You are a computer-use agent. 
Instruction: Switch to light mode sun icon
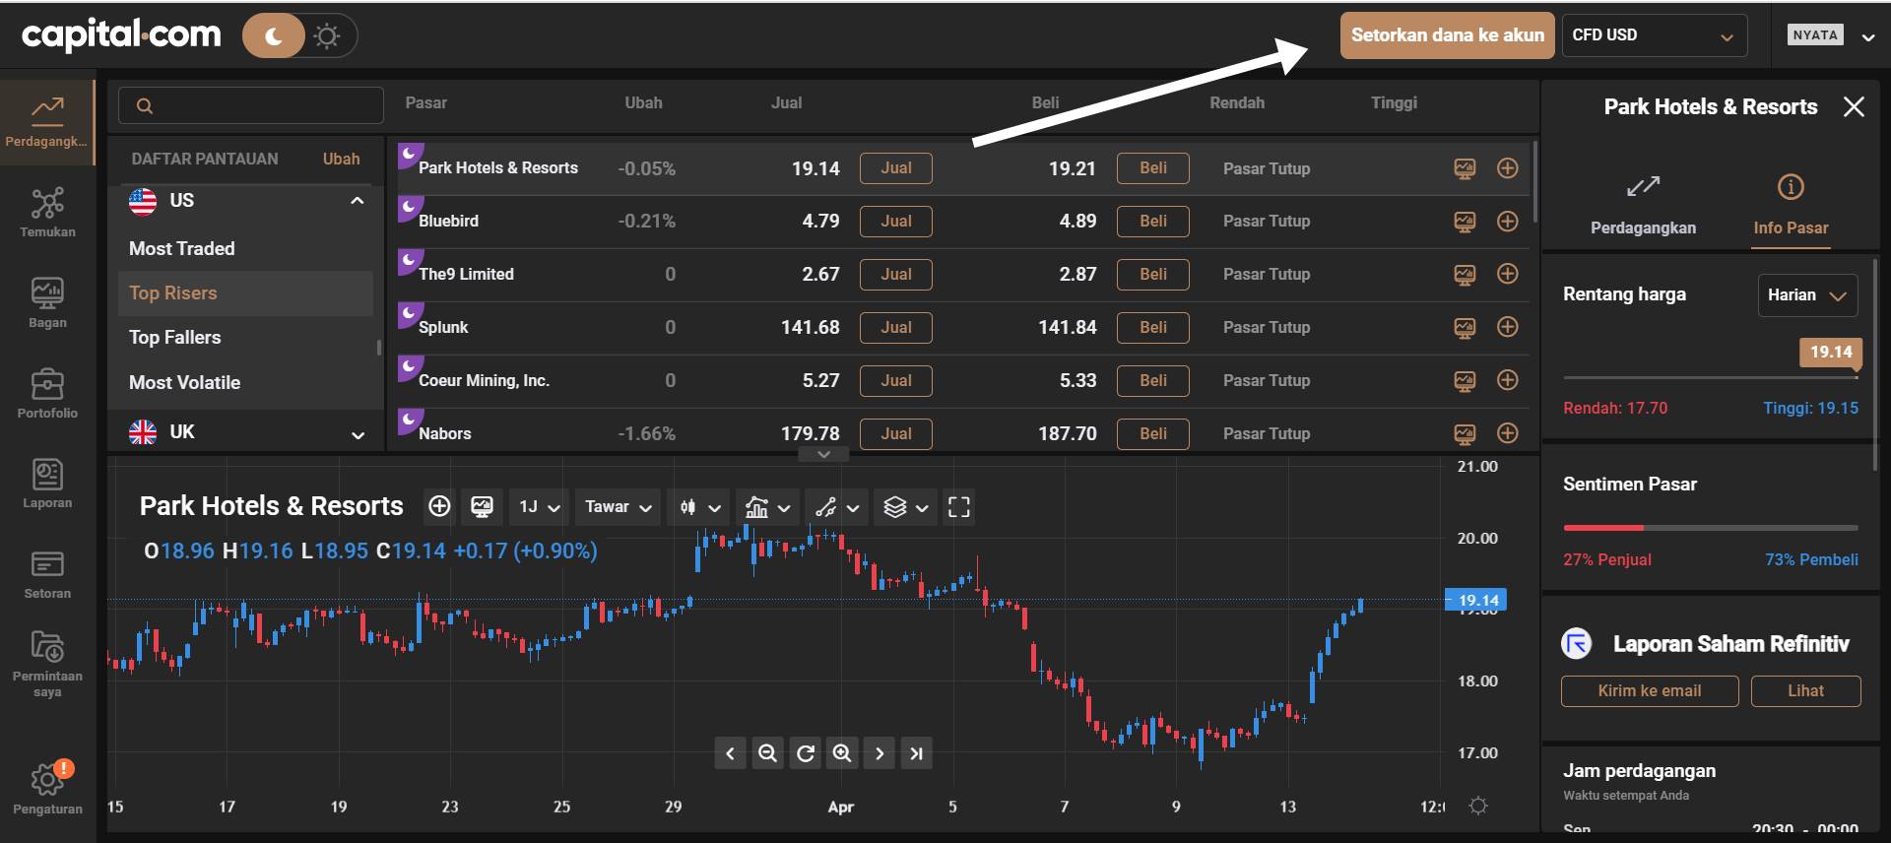(x=327, y=36)
